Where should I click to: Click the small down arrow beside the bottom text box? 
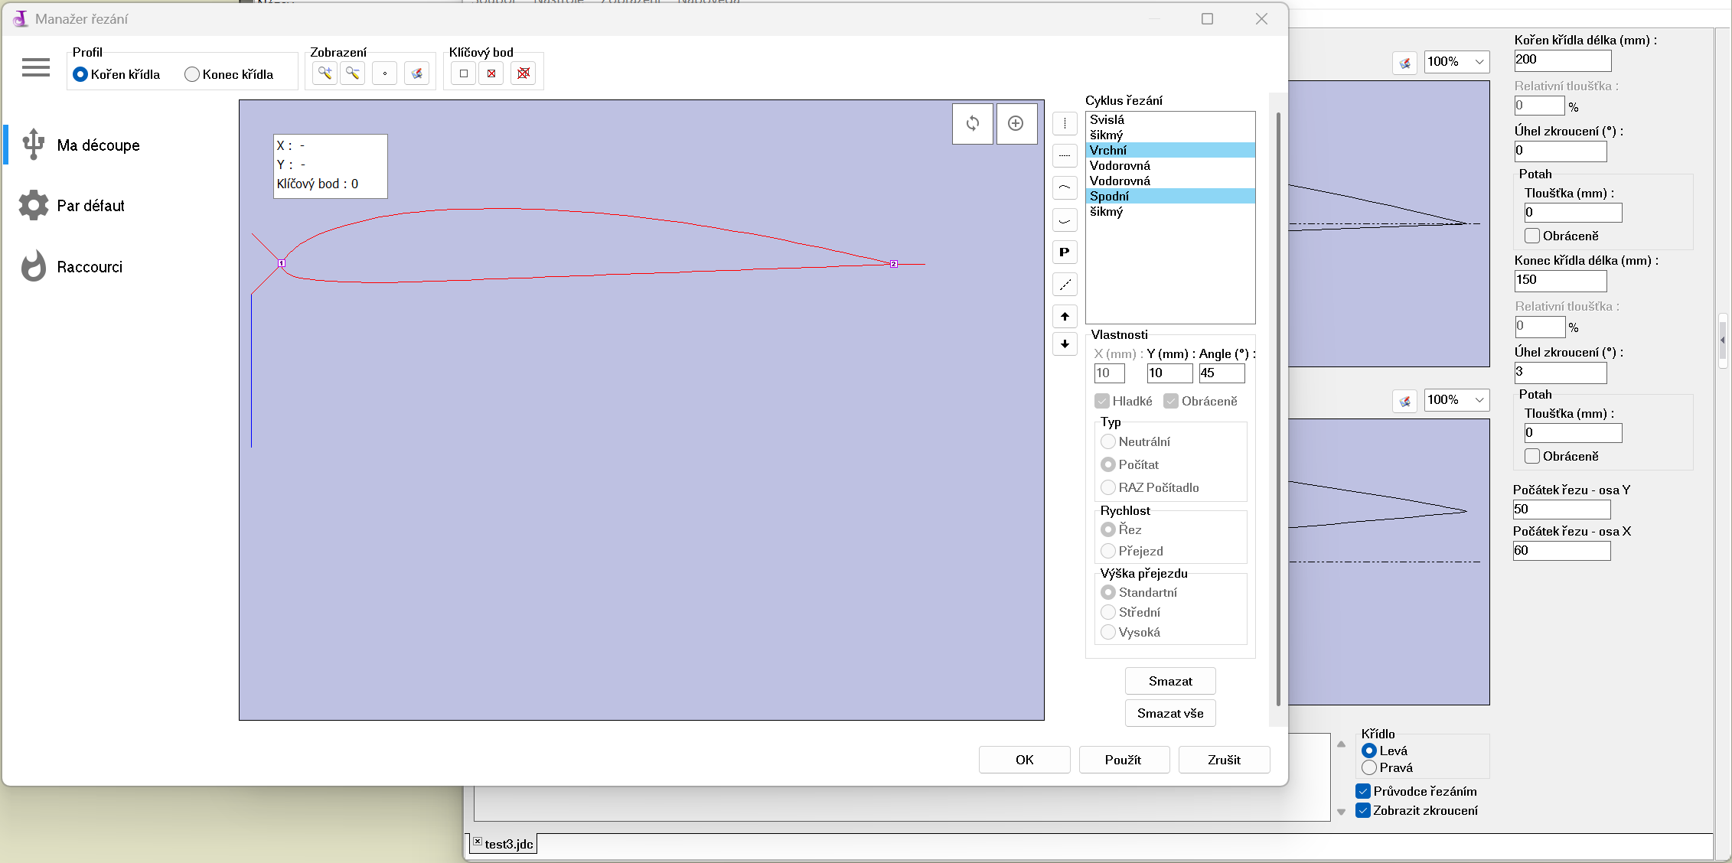point(1341,812)
